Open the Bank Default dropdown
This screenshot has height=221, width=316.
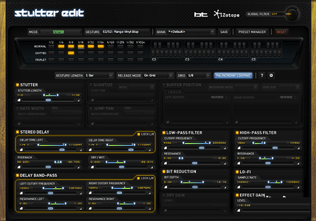click(x=191, y=32)
